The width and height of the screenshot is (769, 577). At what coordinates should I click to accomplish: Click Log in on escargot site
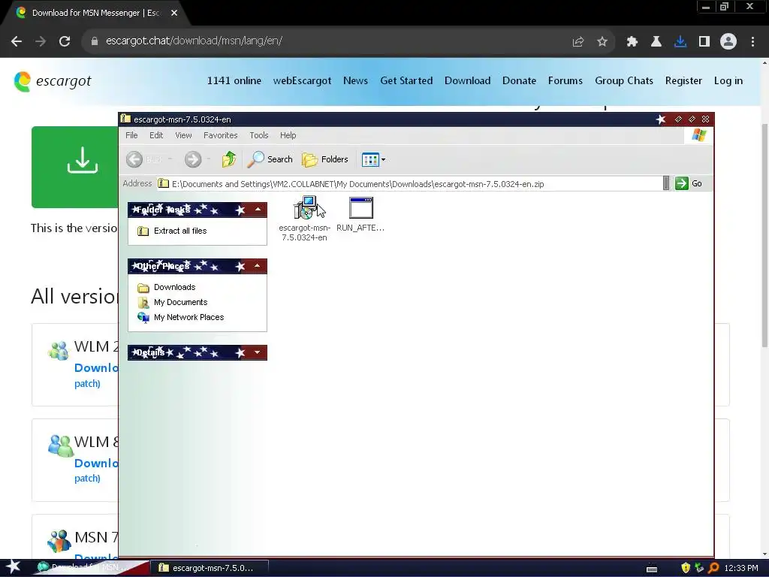point(728,80)
